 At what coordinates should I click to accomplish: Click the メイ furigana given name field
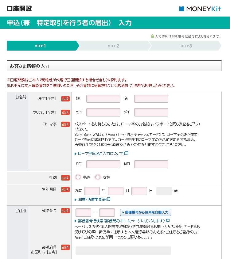pos(151,112)
